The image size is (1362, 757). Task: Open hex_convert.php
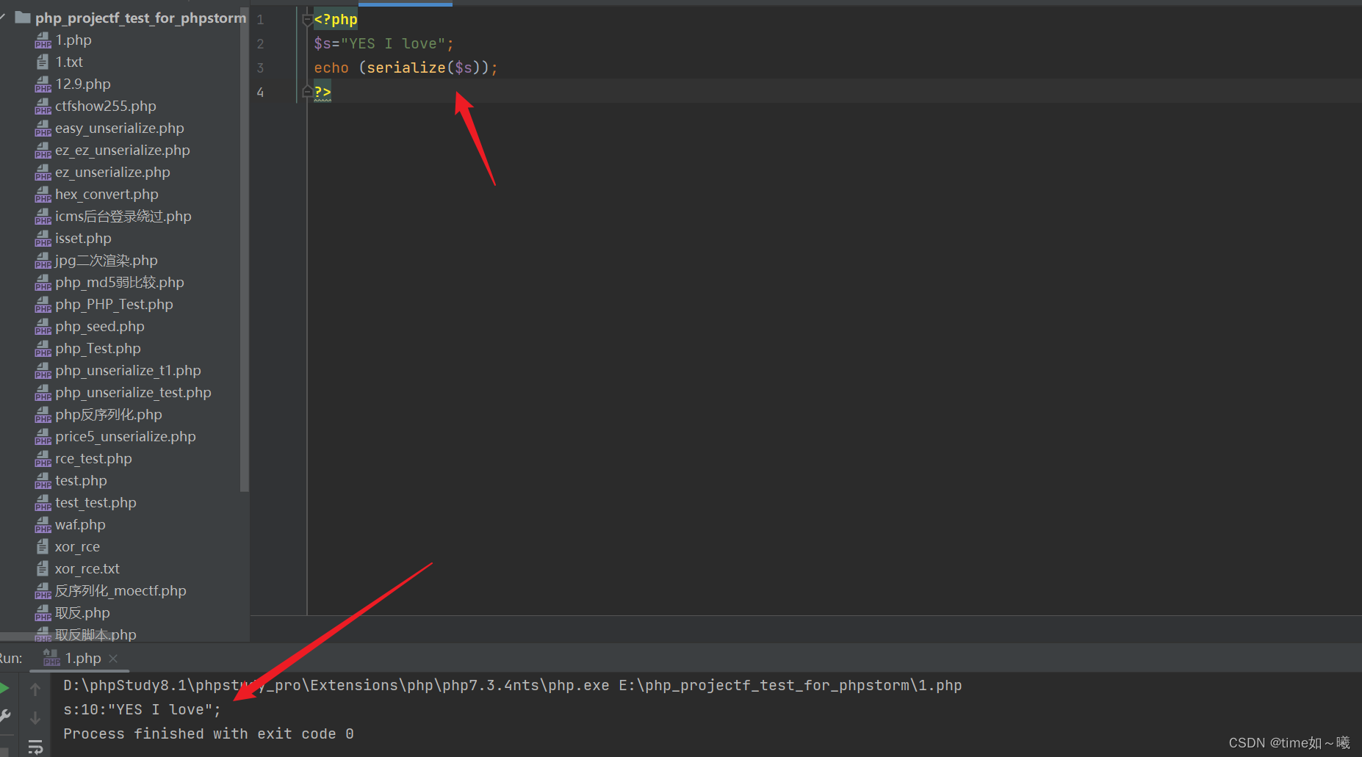pos(107,195)
